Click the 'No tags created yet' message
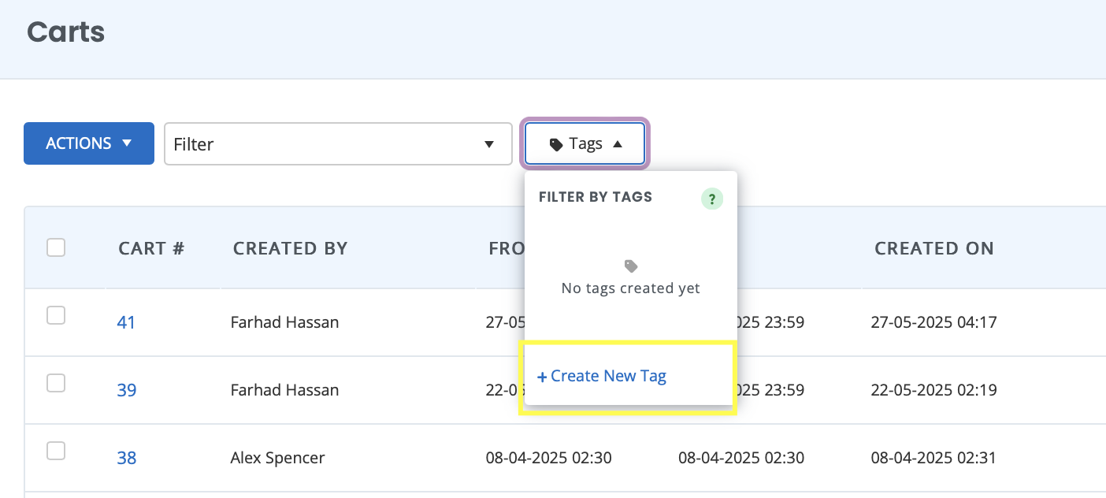Viewport: 1106px width, 498px height. tap(631, 288)
